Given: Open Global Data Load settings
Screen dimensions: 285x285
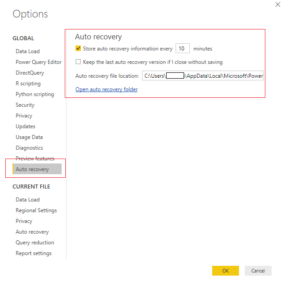Looking at the screenshot, I should click(28, 51).
